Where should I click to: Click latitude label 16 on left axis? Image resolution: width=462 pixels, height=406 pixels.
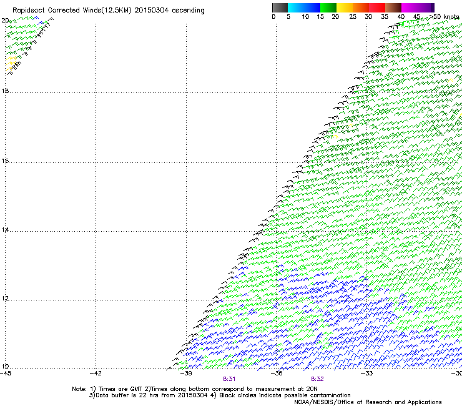pos(5,161)
